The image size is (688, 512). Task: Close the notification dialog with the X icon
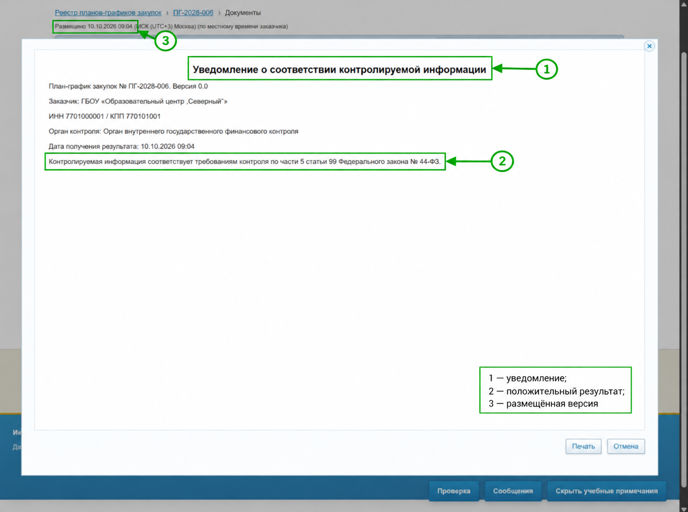point(649,46)
